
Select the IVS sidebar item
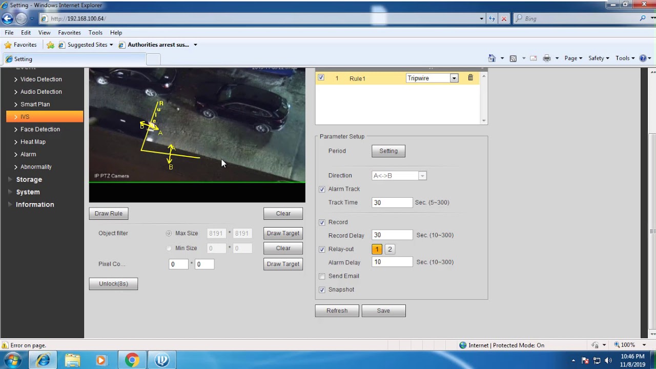[45, 117]
